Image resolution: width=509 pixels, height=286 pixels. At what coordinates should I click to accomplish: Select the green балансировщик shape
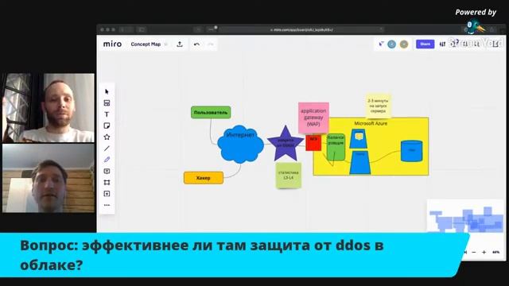[336, 147]
